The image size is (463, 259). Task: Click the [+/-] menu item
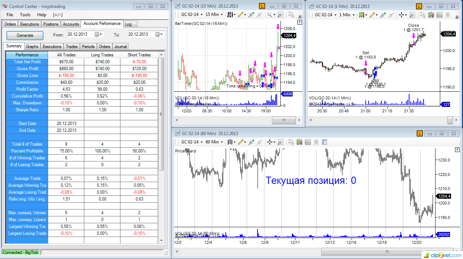pos(58,15)
